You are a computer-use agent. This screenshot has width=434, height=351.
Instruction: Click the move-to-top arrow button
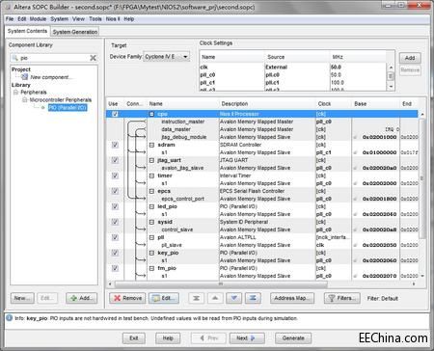coord(196,298)
